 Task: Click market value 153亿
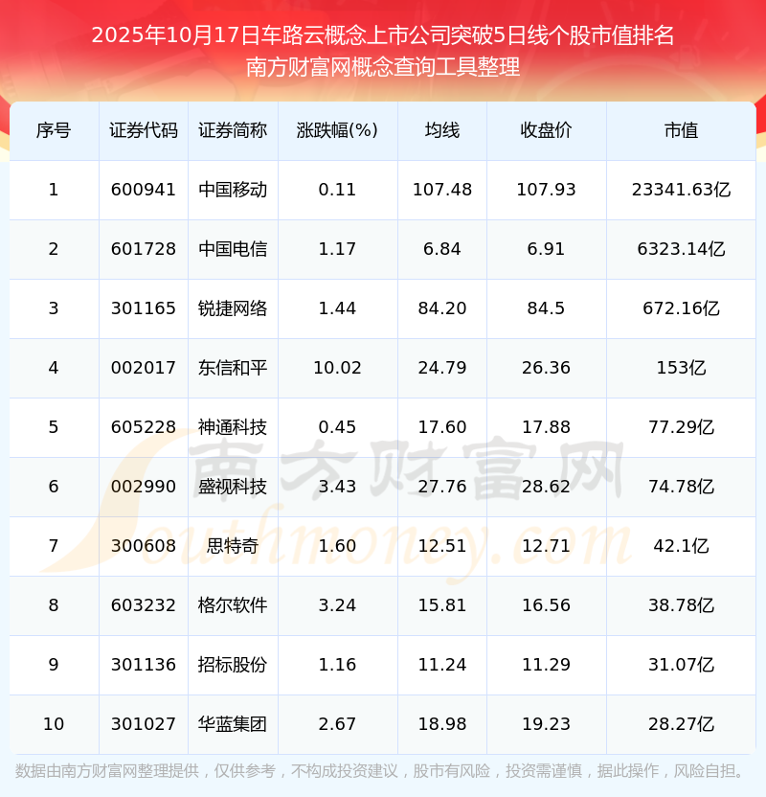681,368
